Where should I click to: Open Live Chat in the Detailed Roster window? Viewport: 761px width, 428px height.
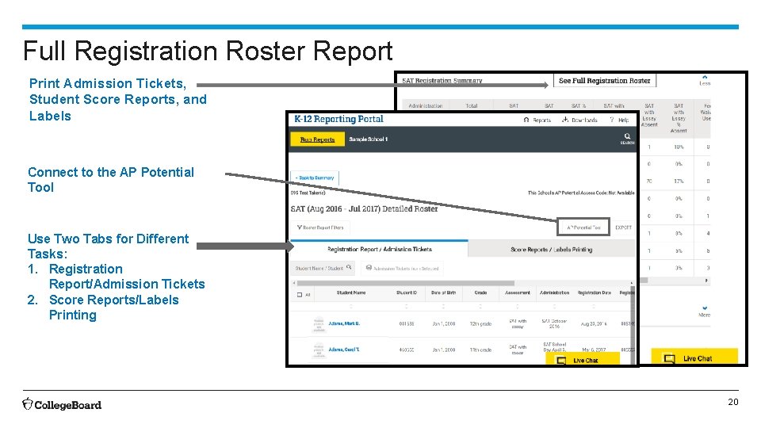coord(583,360)
